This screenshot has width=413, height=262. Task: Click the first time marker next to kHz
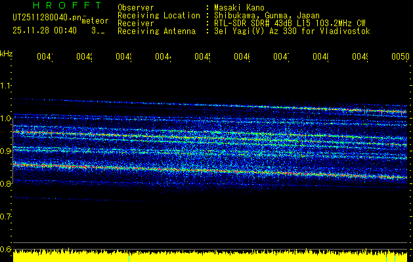coord(44,58)
